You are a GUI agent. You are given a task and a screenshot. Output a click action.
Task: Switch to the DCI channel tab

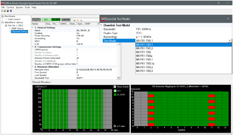(46, 20)
